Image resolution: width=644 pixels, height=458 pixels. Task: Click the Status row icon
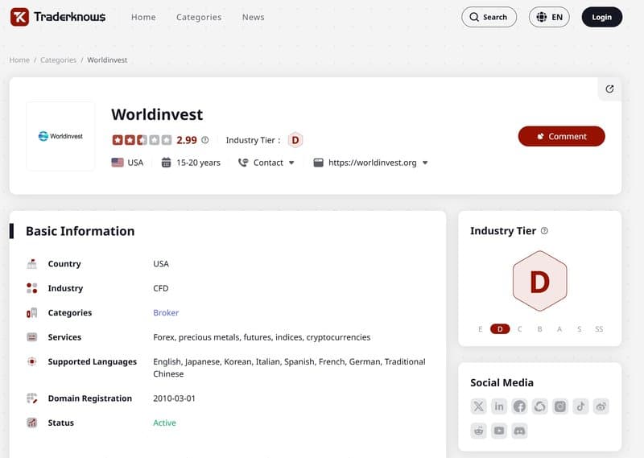click(31, 423)
